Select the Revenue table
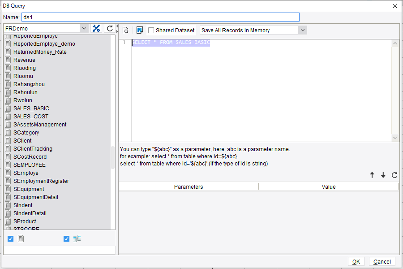403x269 pixels. click(x=24, y=60)
